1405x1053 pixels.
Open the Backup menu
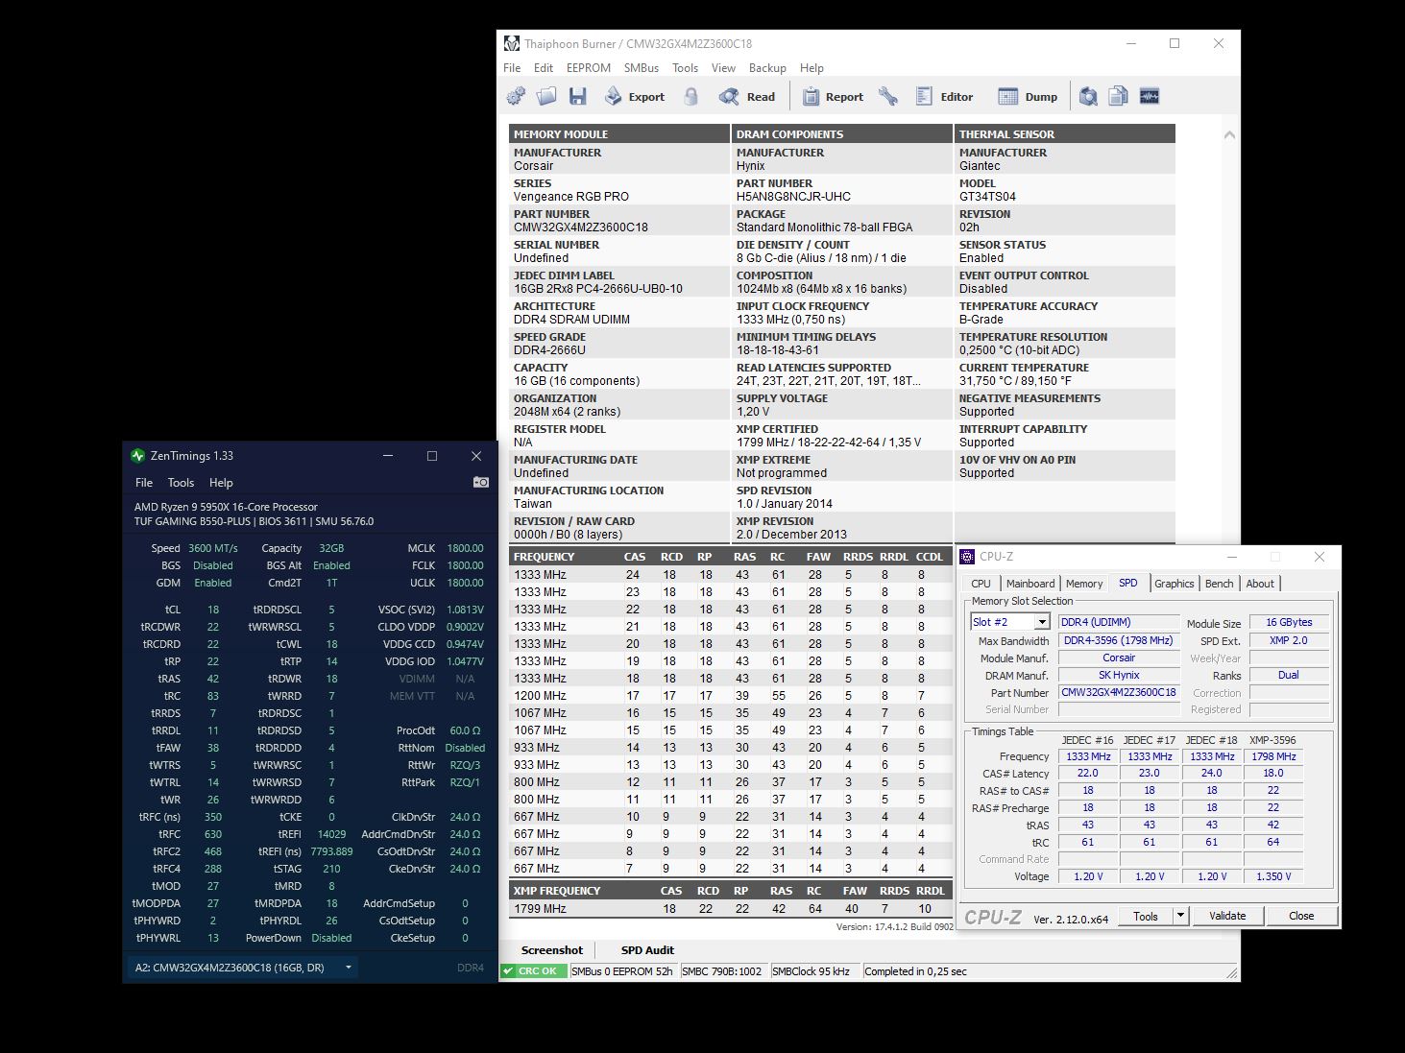(767, 68)
